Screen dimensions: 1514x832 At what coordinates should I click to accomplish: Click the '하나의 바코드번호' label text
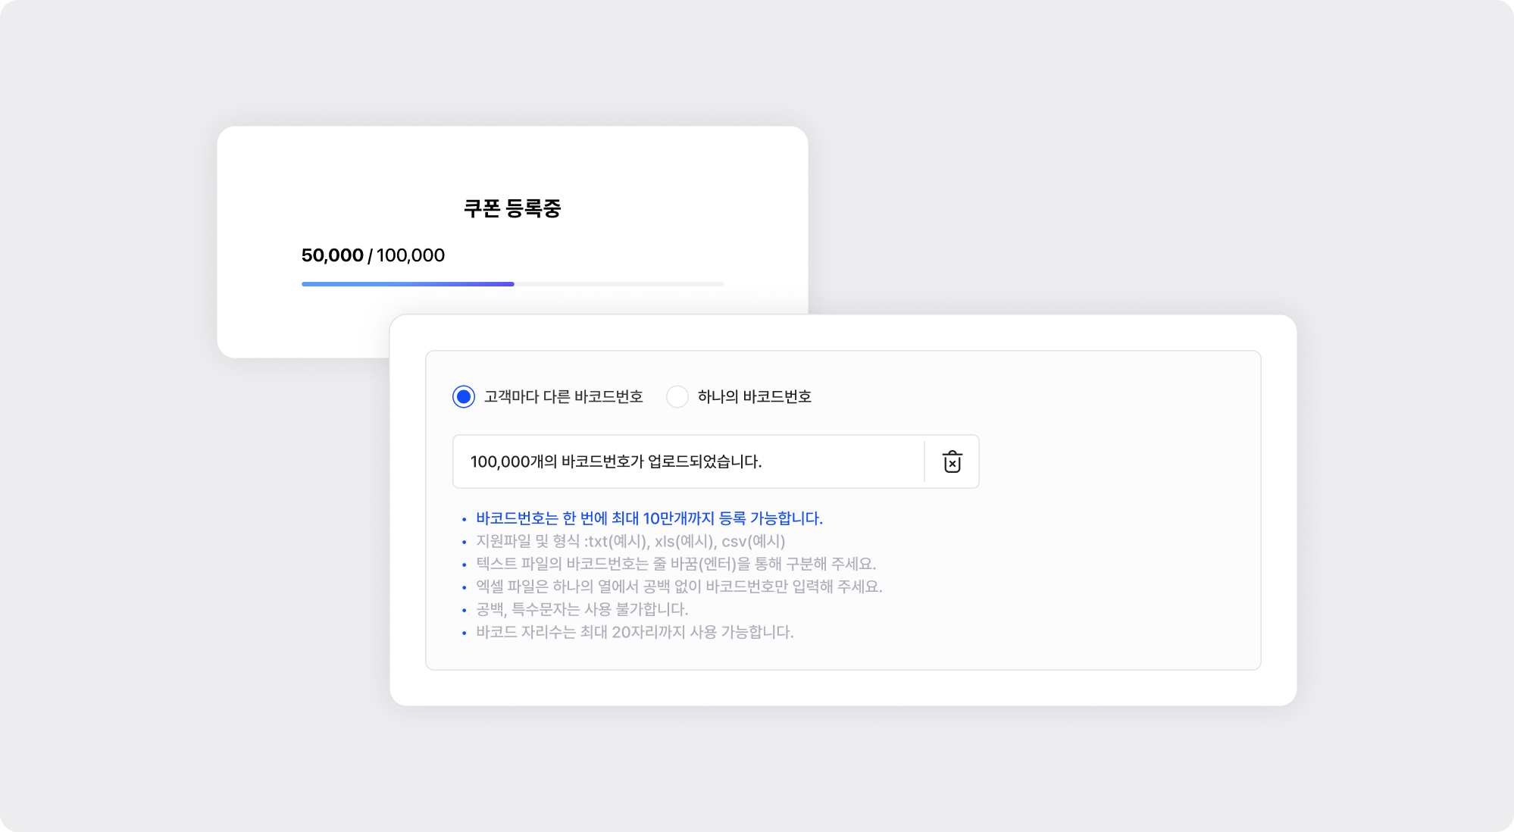click(754, 396)
